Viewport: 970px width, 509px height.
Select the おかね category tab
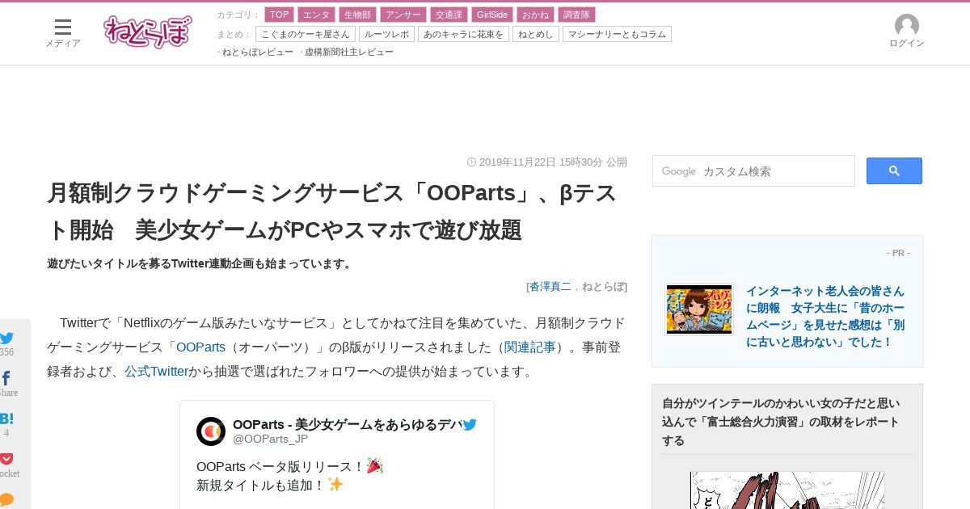pyautogui.click(x=535, y=15)
